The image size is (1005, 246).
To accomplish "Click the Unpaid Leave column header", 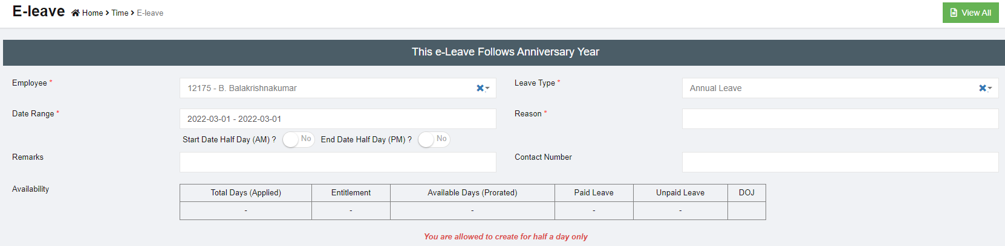I will click(x=680, y=193).
